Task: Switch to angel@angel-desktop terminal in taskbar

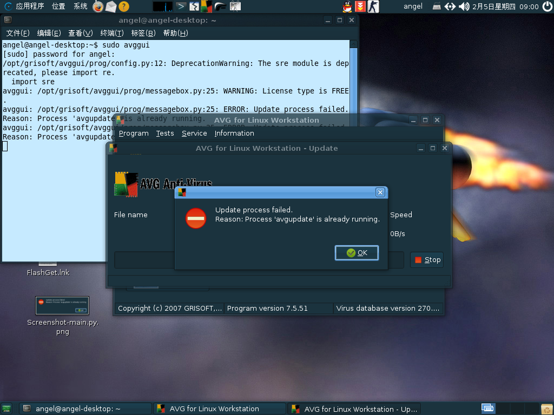Action: coord(85,409)
